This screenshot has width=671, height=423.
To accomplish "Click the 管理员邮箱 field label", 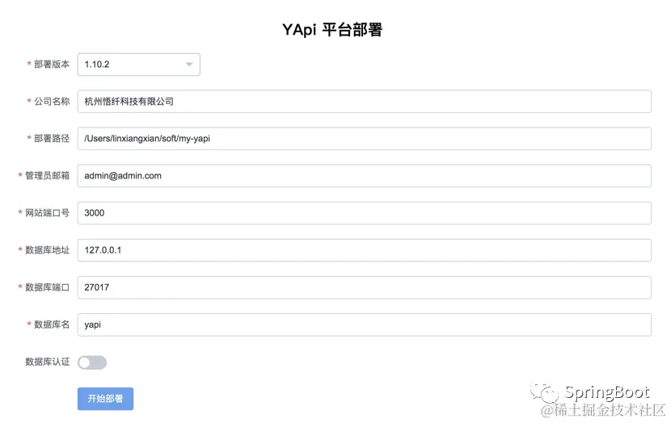I will [47, 176].
